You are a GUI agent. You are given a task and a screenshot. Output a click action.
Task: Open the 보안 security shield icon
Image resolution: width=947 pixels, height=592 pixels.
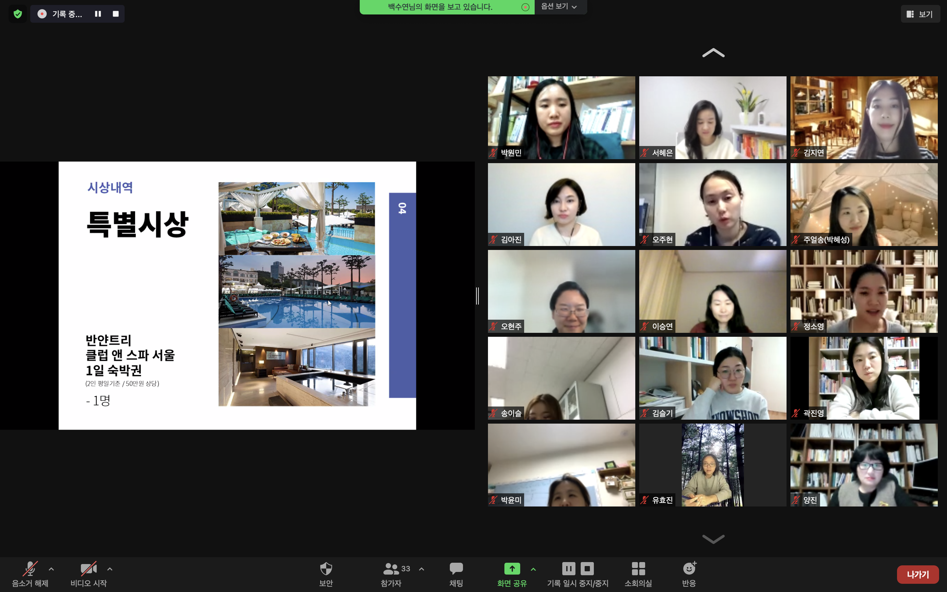[x=326, y=569]
